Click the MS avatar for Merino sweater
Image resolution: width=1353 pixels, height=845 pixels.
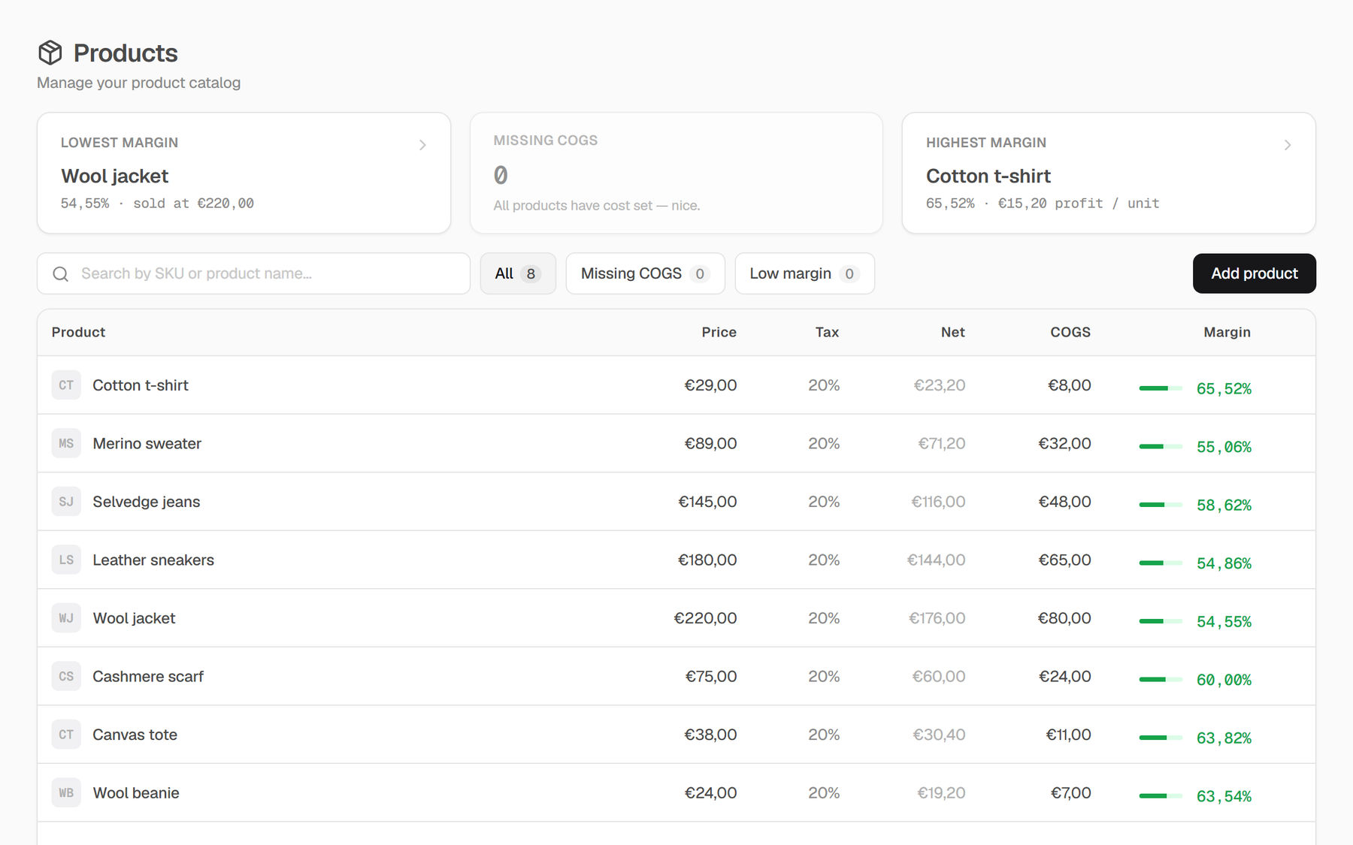tap(66, 443)
